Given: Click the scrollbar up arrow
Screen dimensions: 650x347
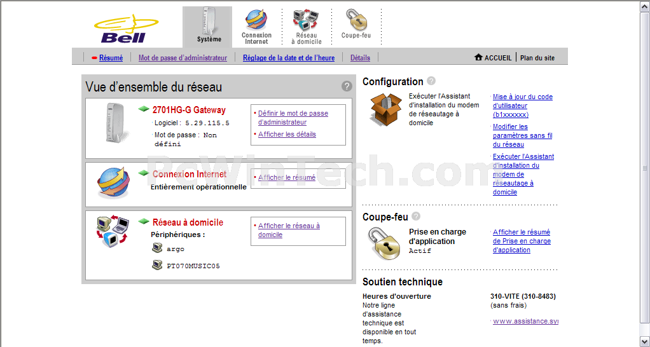Looking at the screenshot, I should click(x=645, y=5).
